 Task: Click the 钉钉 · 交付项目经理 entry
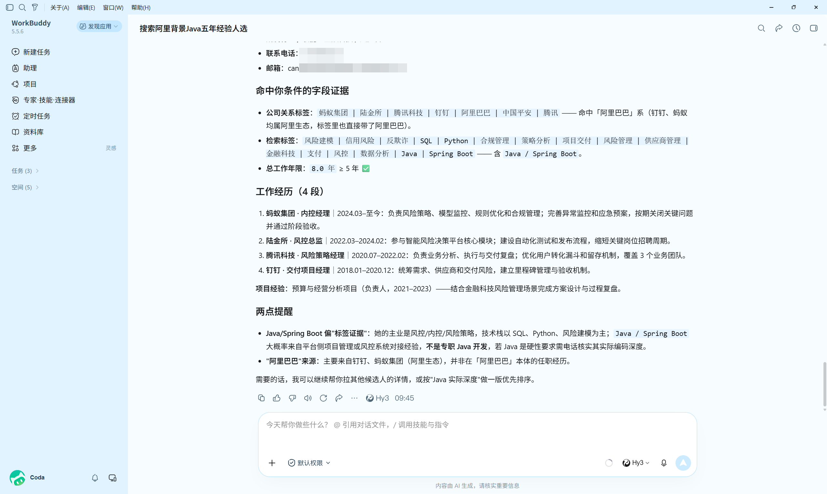pos(298,270)
